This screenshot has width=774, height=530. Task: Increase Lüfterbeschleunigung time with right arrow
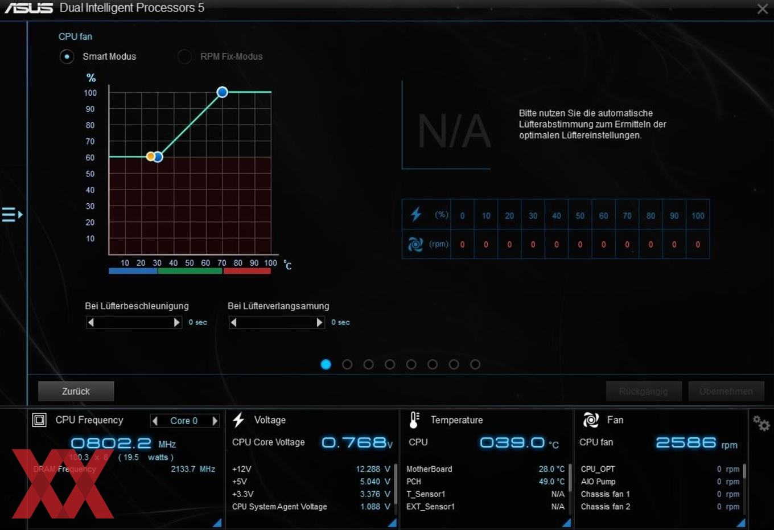pos(176,322)
